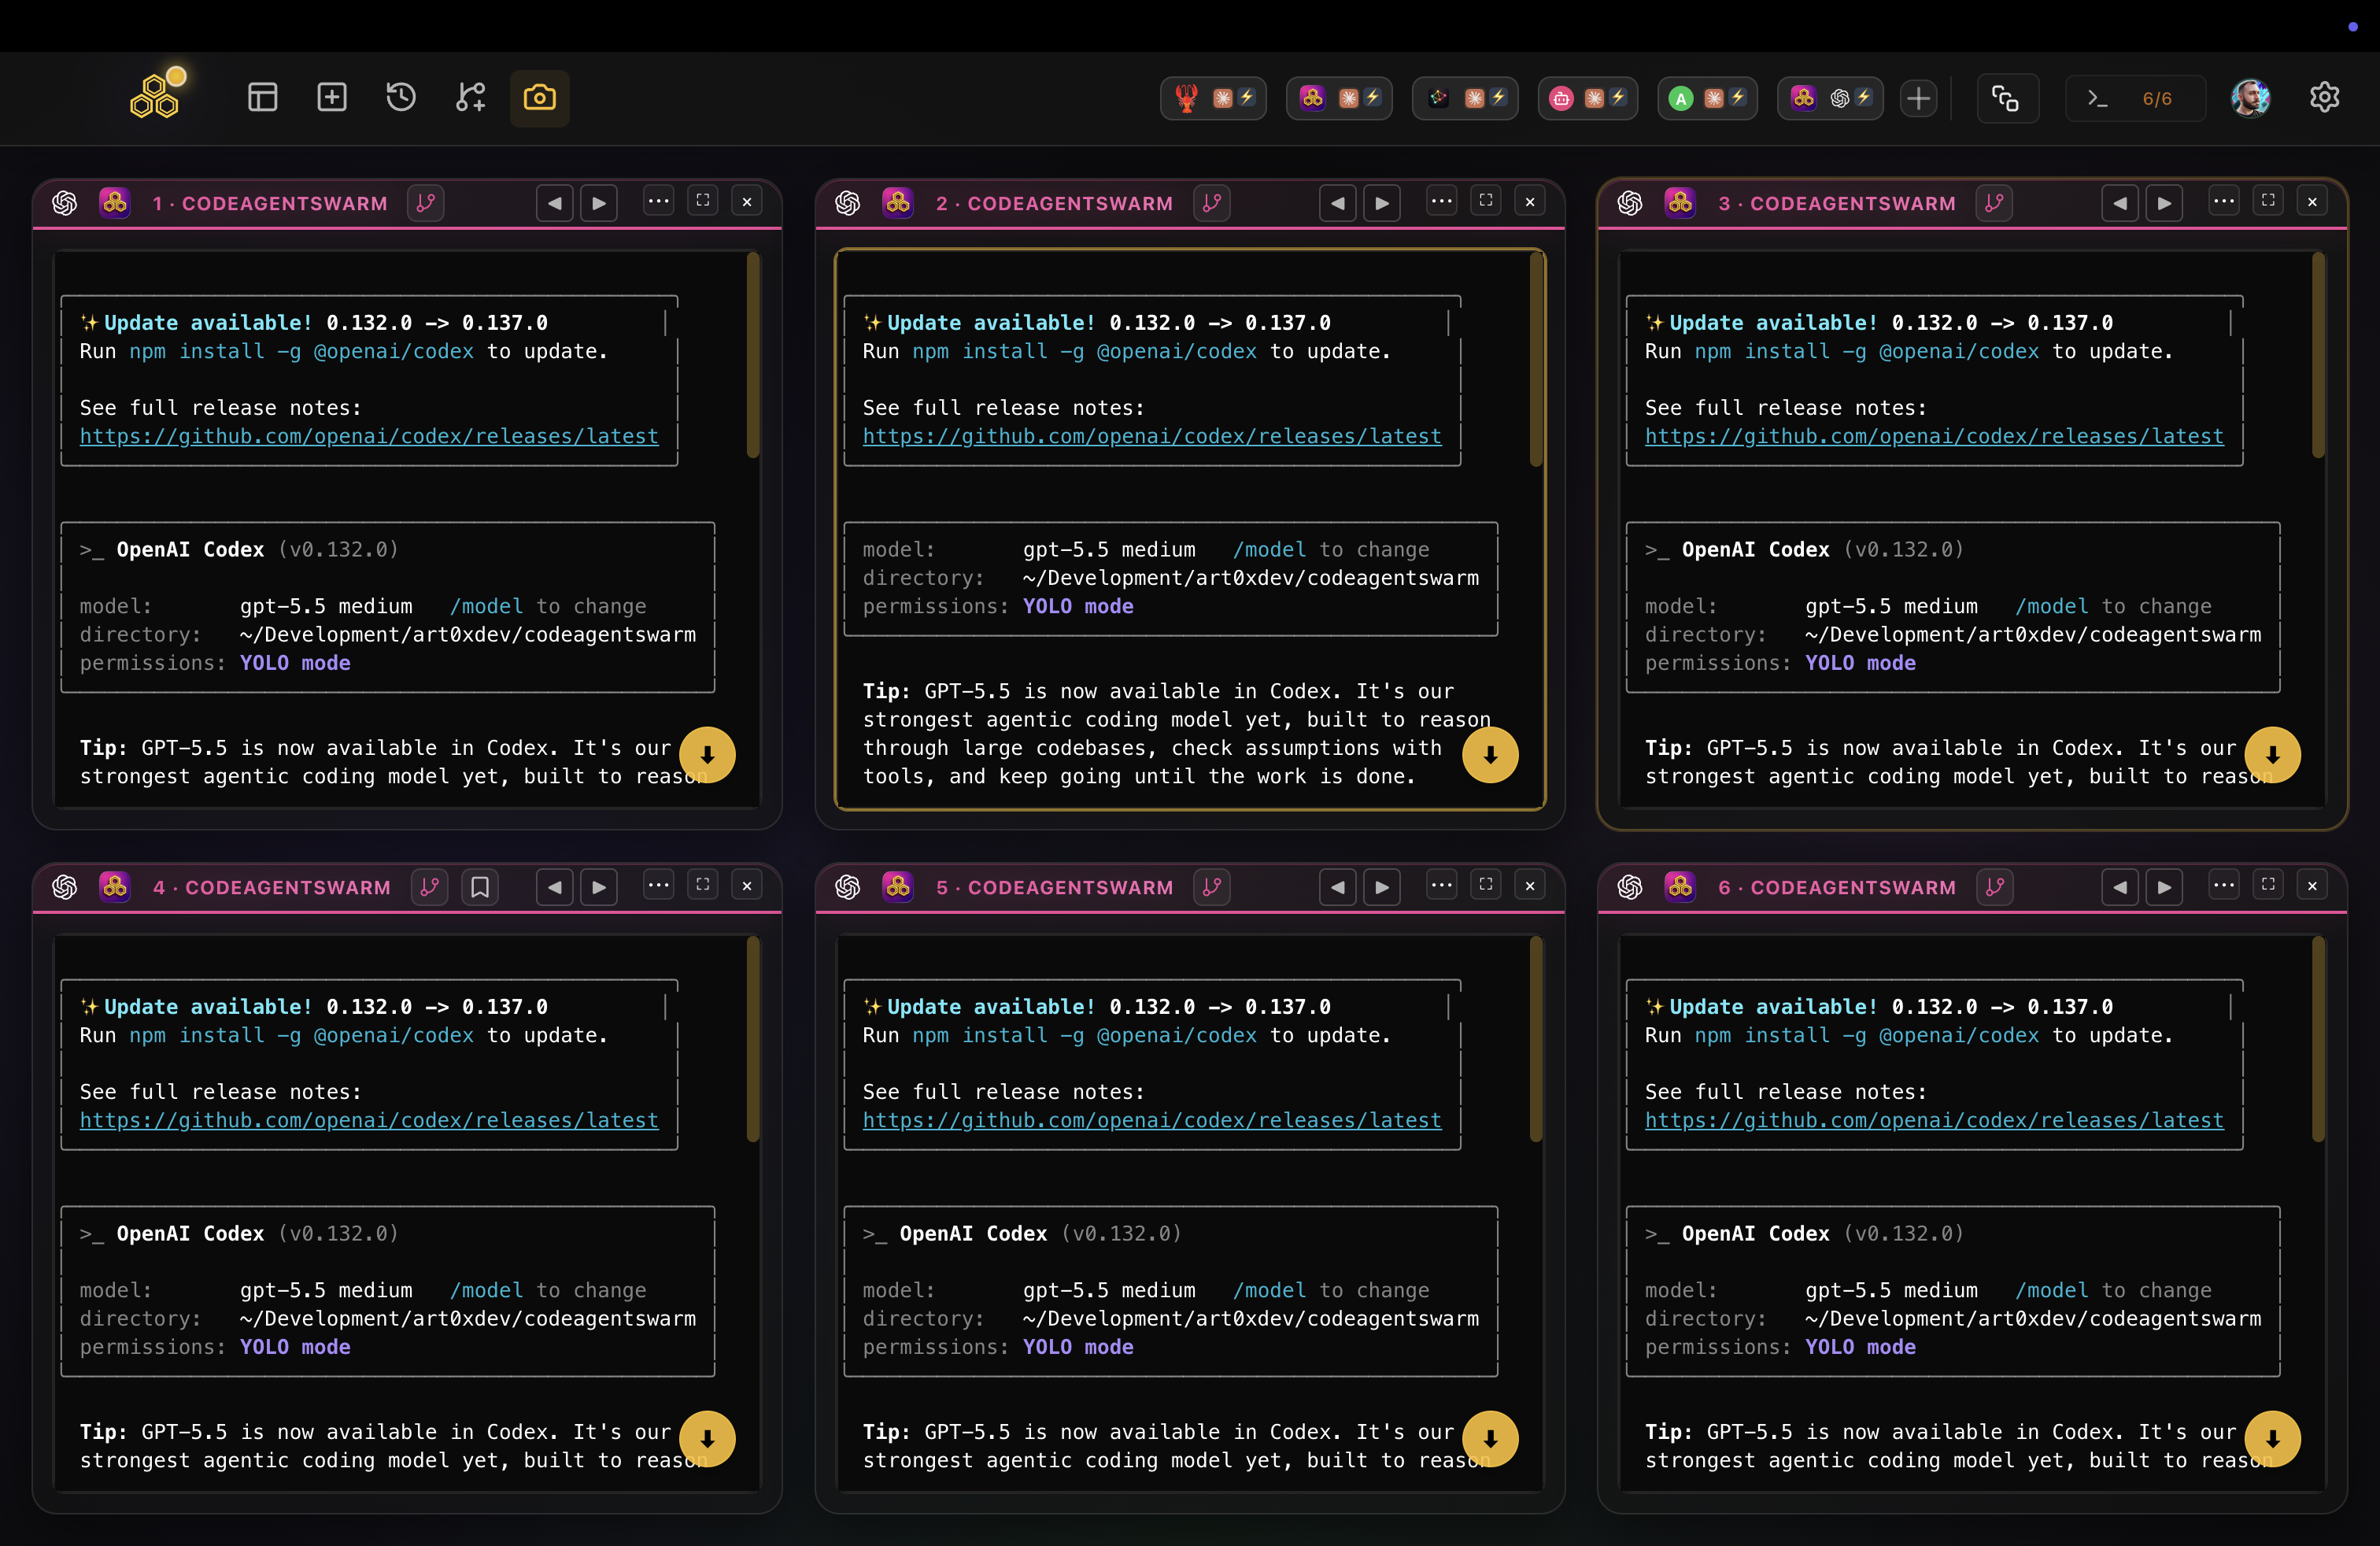
Task: Toggle the bookmark icon on terminal 4
Action: pos(480,887)
